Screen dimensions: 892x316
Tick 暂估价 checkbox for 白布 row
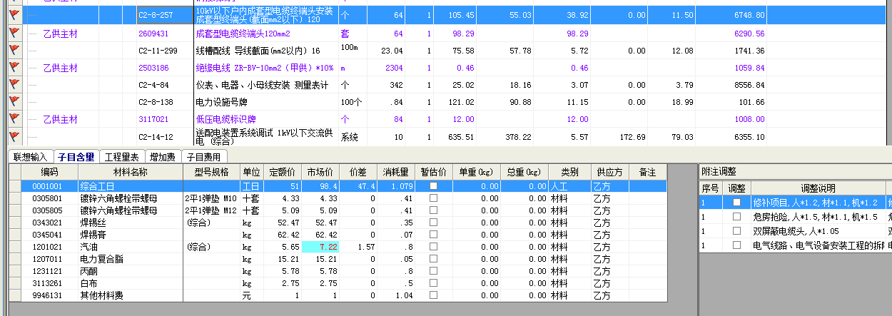click(433, 283)
